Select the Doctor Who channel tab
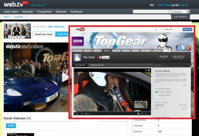 tap(116, 50)
